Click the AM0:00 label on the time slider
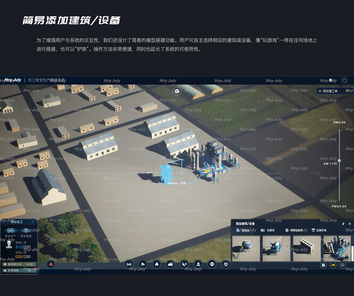The width and height of the screenshot is (354, 296). coord(339,122)
